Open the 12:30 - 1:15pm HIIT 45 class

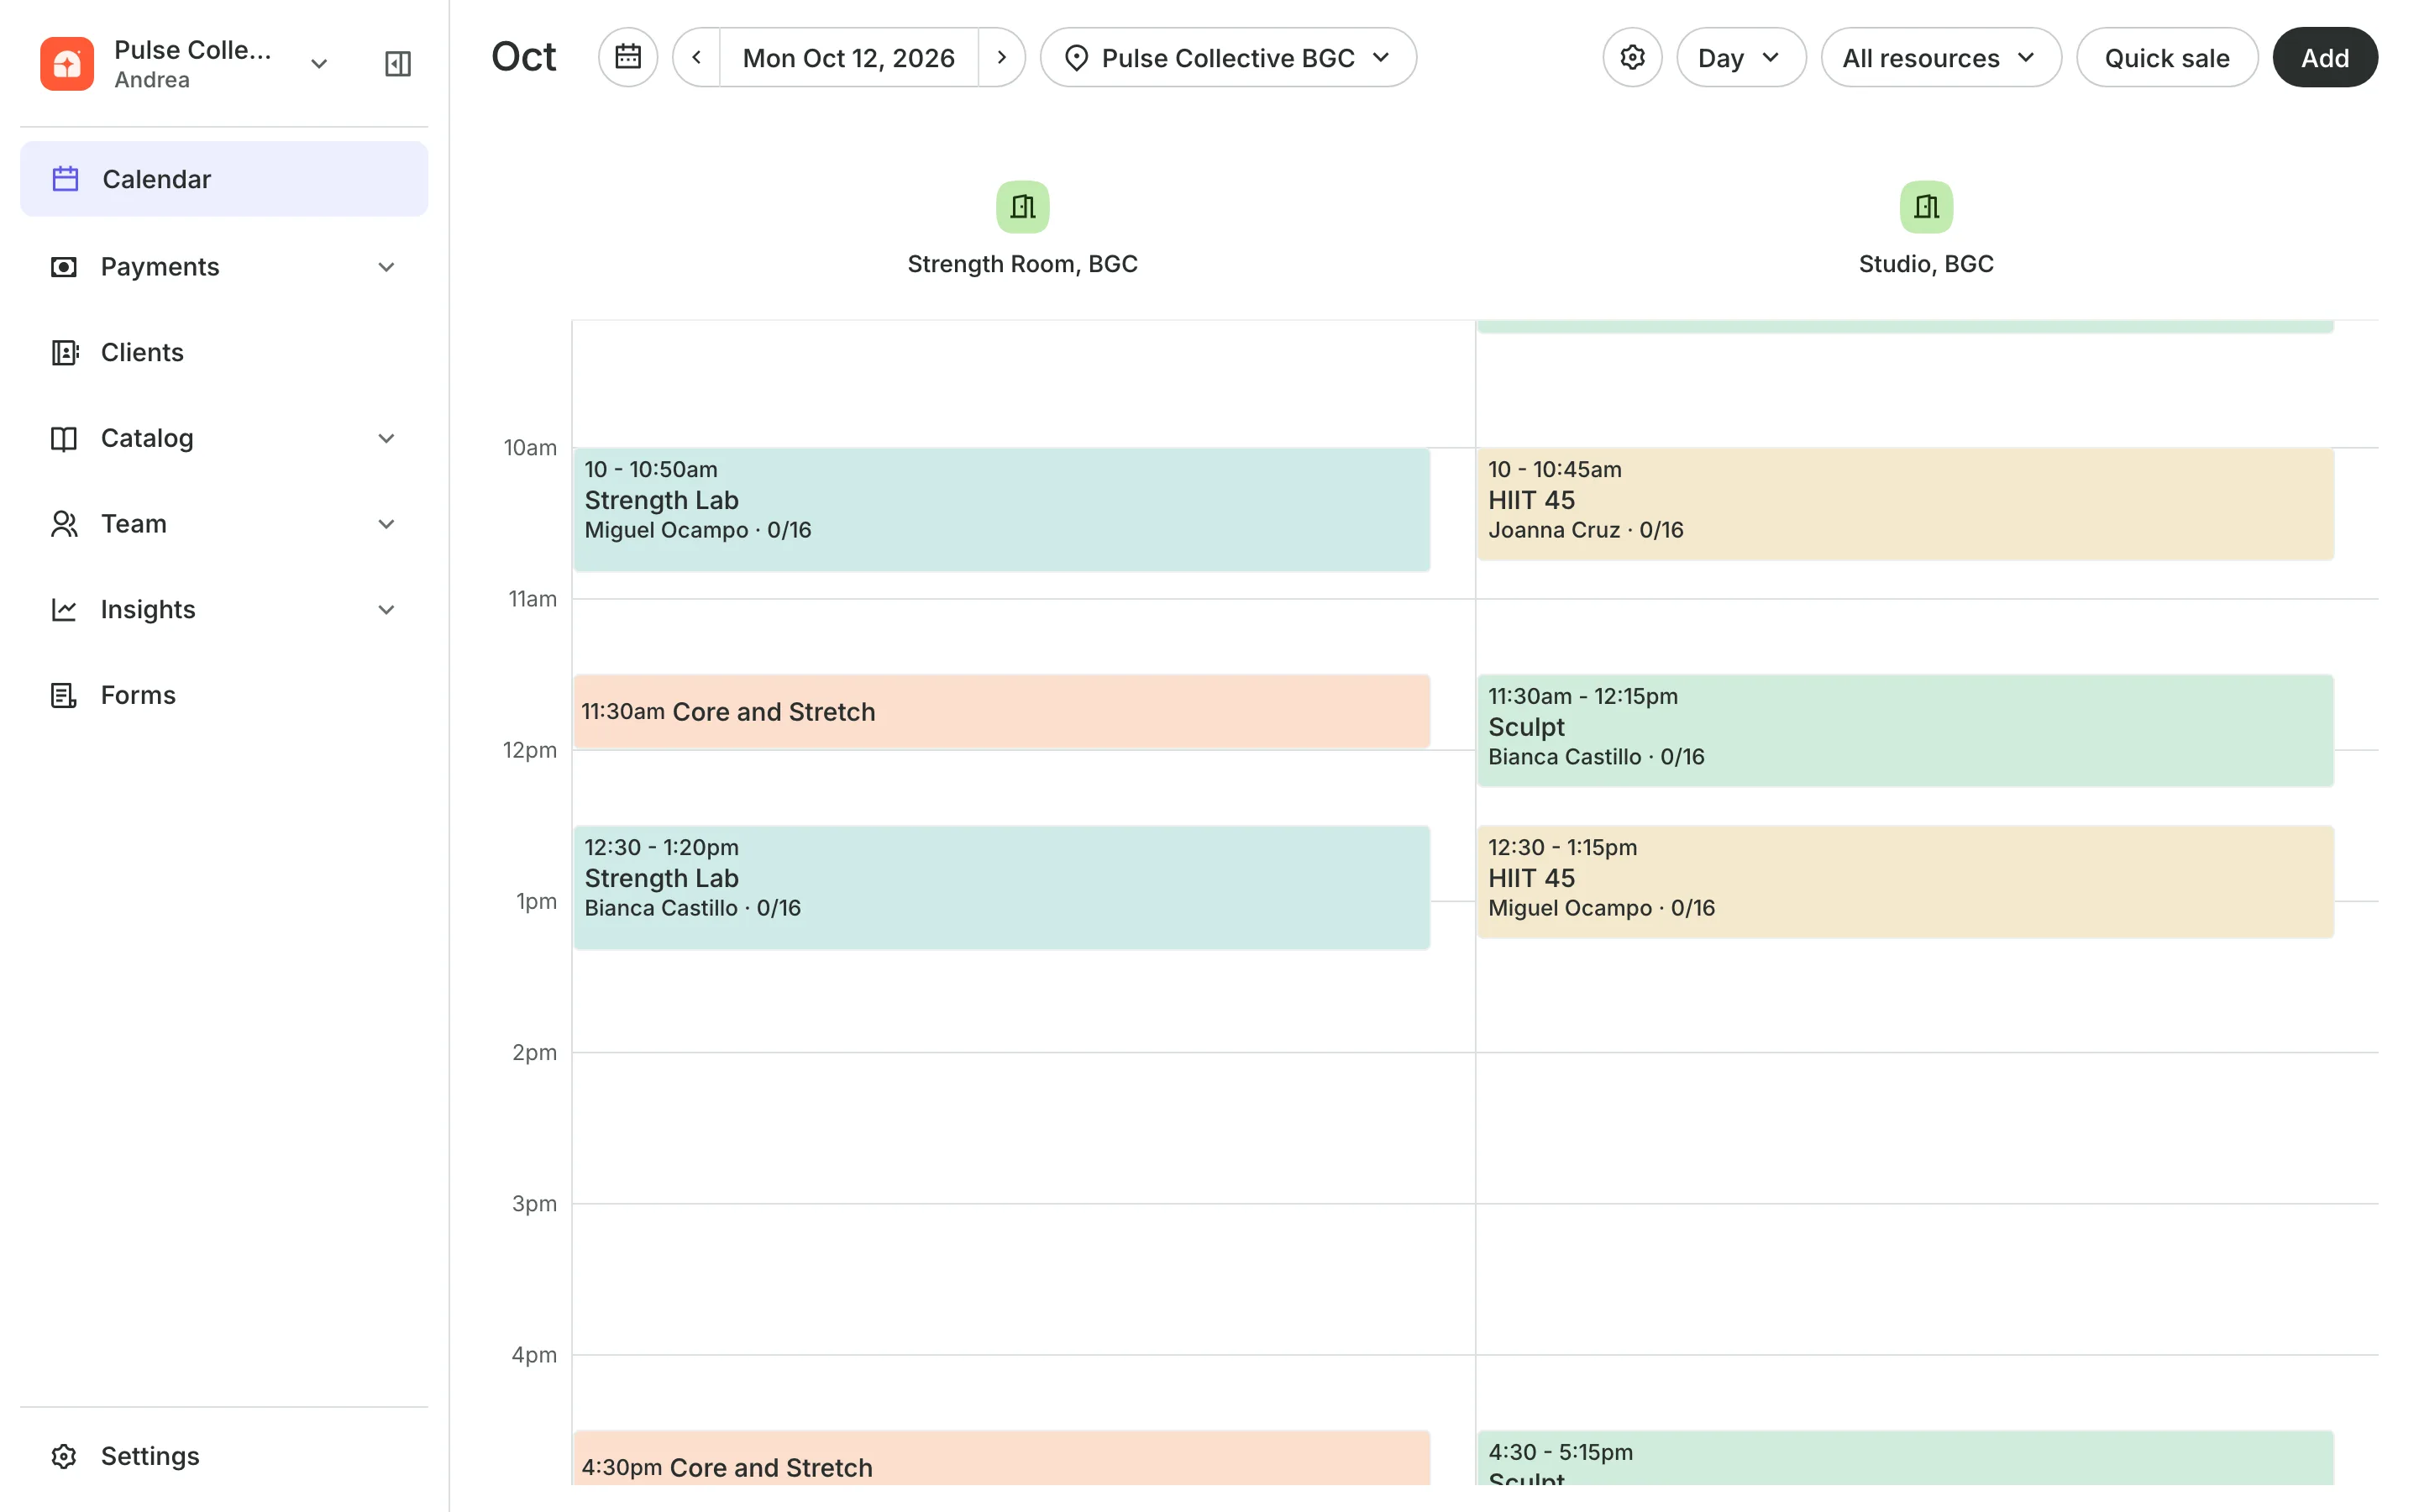(1905, 882)
